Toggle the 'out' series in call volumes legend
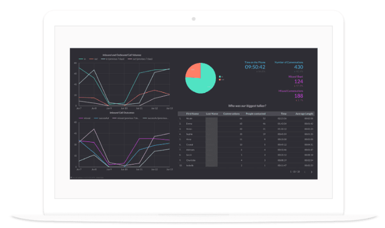 pos(95,59)
